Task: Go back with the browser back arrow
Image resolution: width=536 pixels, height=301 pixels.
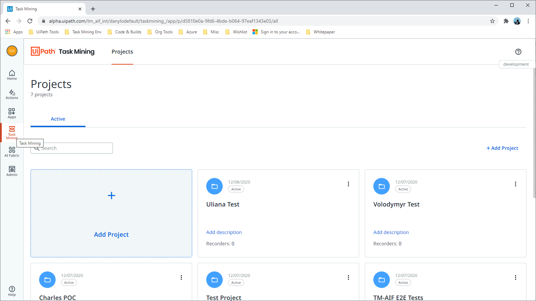Action: click(x=8, y=21)
